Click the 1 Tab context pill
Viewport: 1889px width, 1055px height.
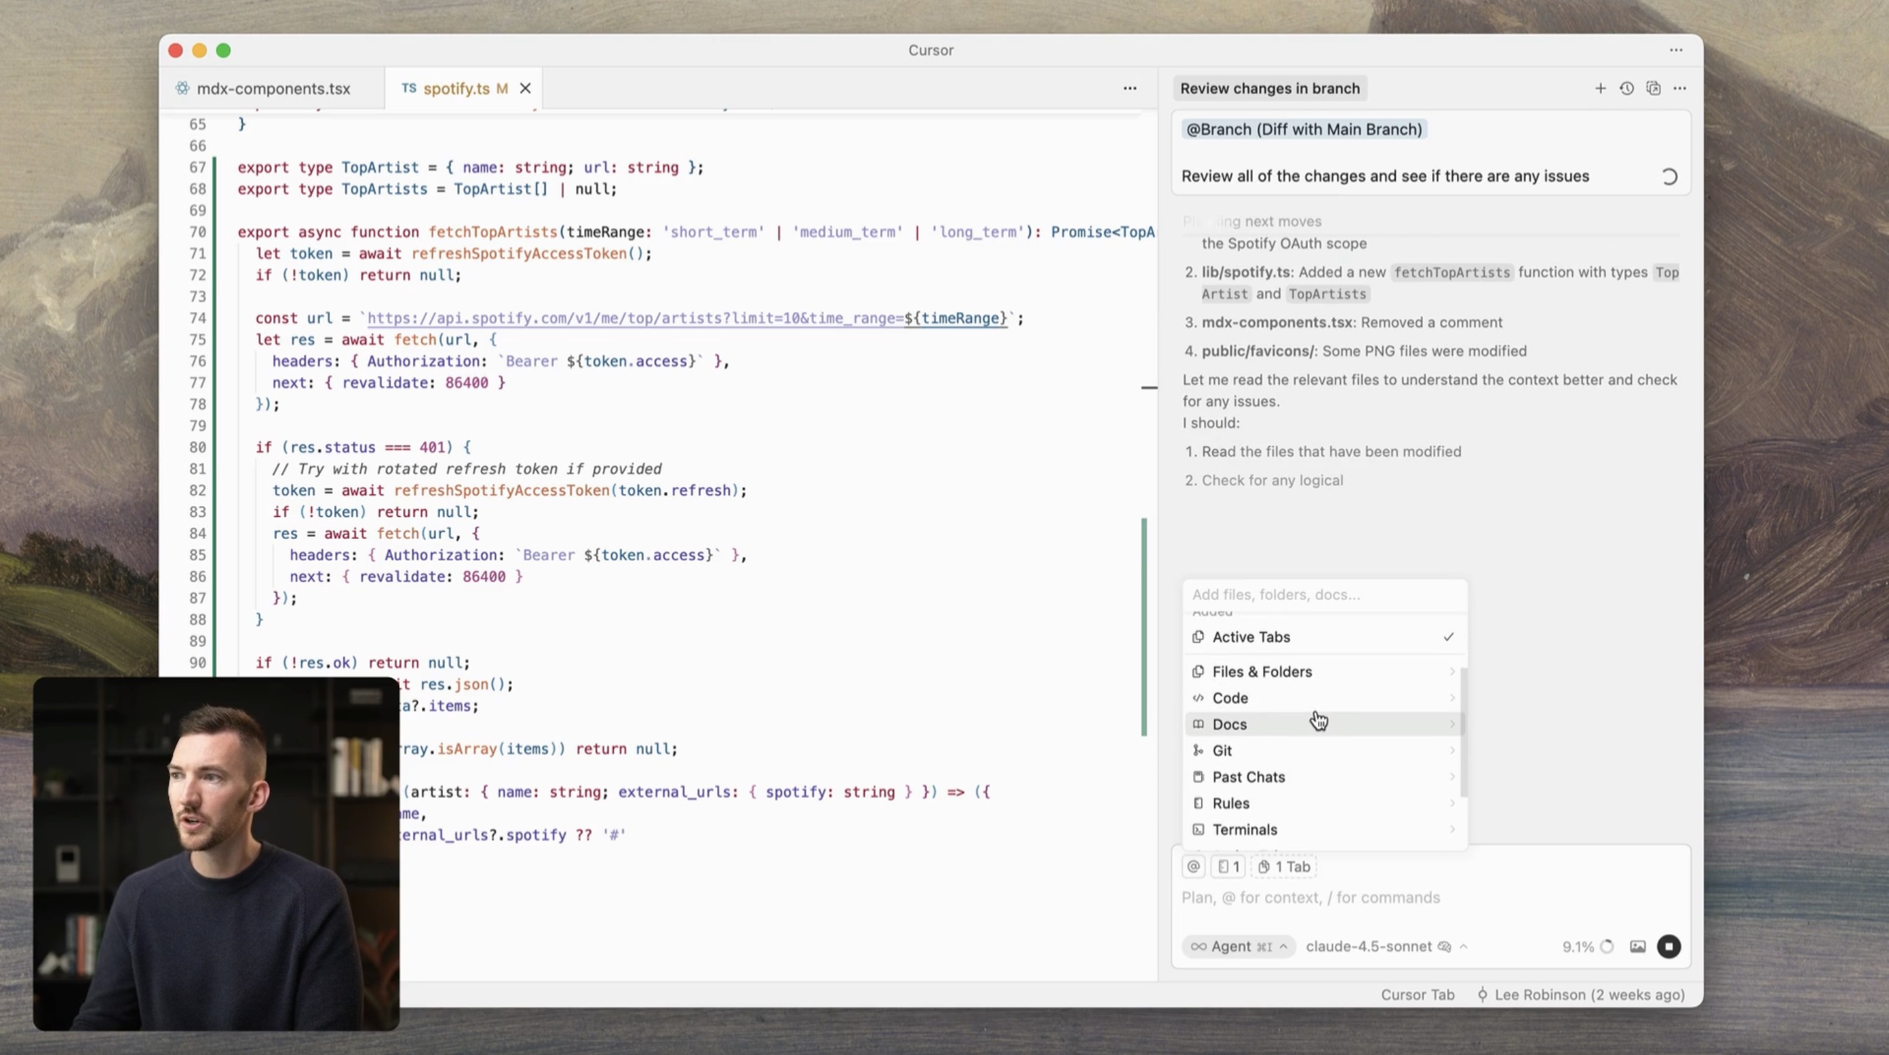click(x=1284, y=866)
